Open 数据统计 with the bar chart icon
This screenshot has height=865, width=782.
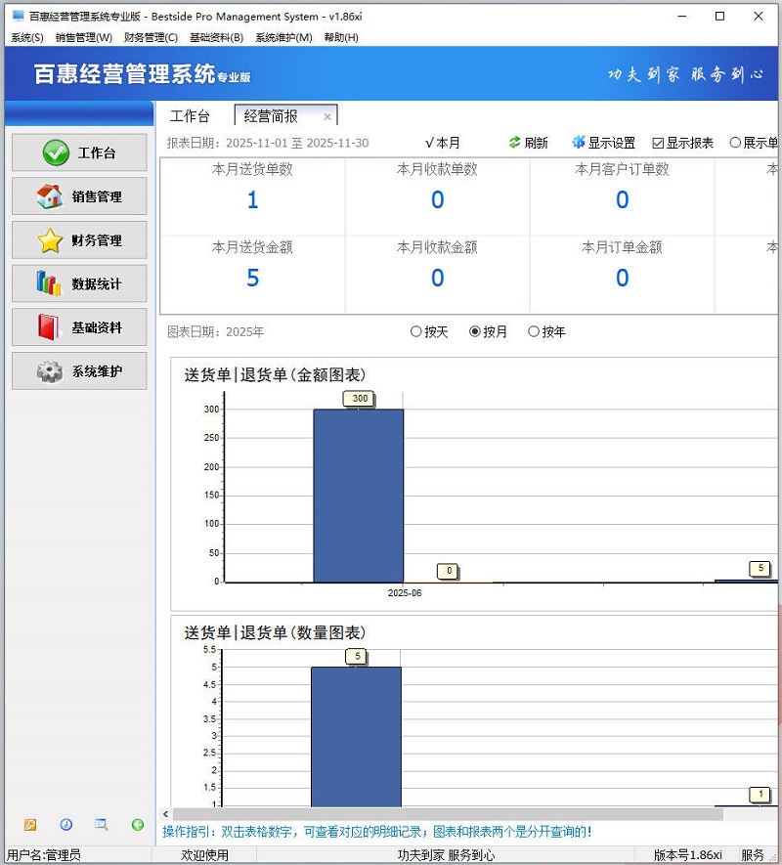[79, 284]
